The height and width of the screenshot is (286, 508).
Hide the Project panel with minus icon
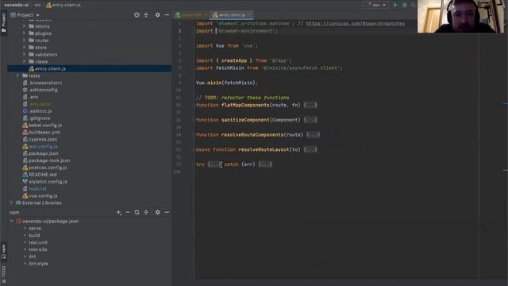[x=167, y=15]
